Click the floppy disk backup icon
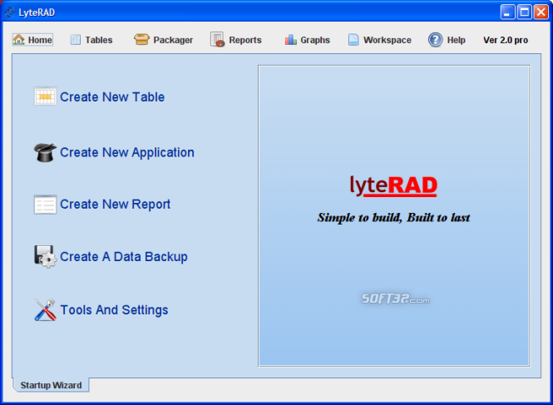 coord(45,256)
